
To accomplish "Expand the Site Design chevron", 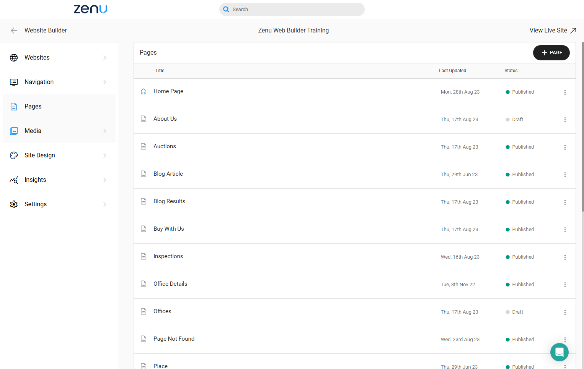I will click(x=105, y=155).
